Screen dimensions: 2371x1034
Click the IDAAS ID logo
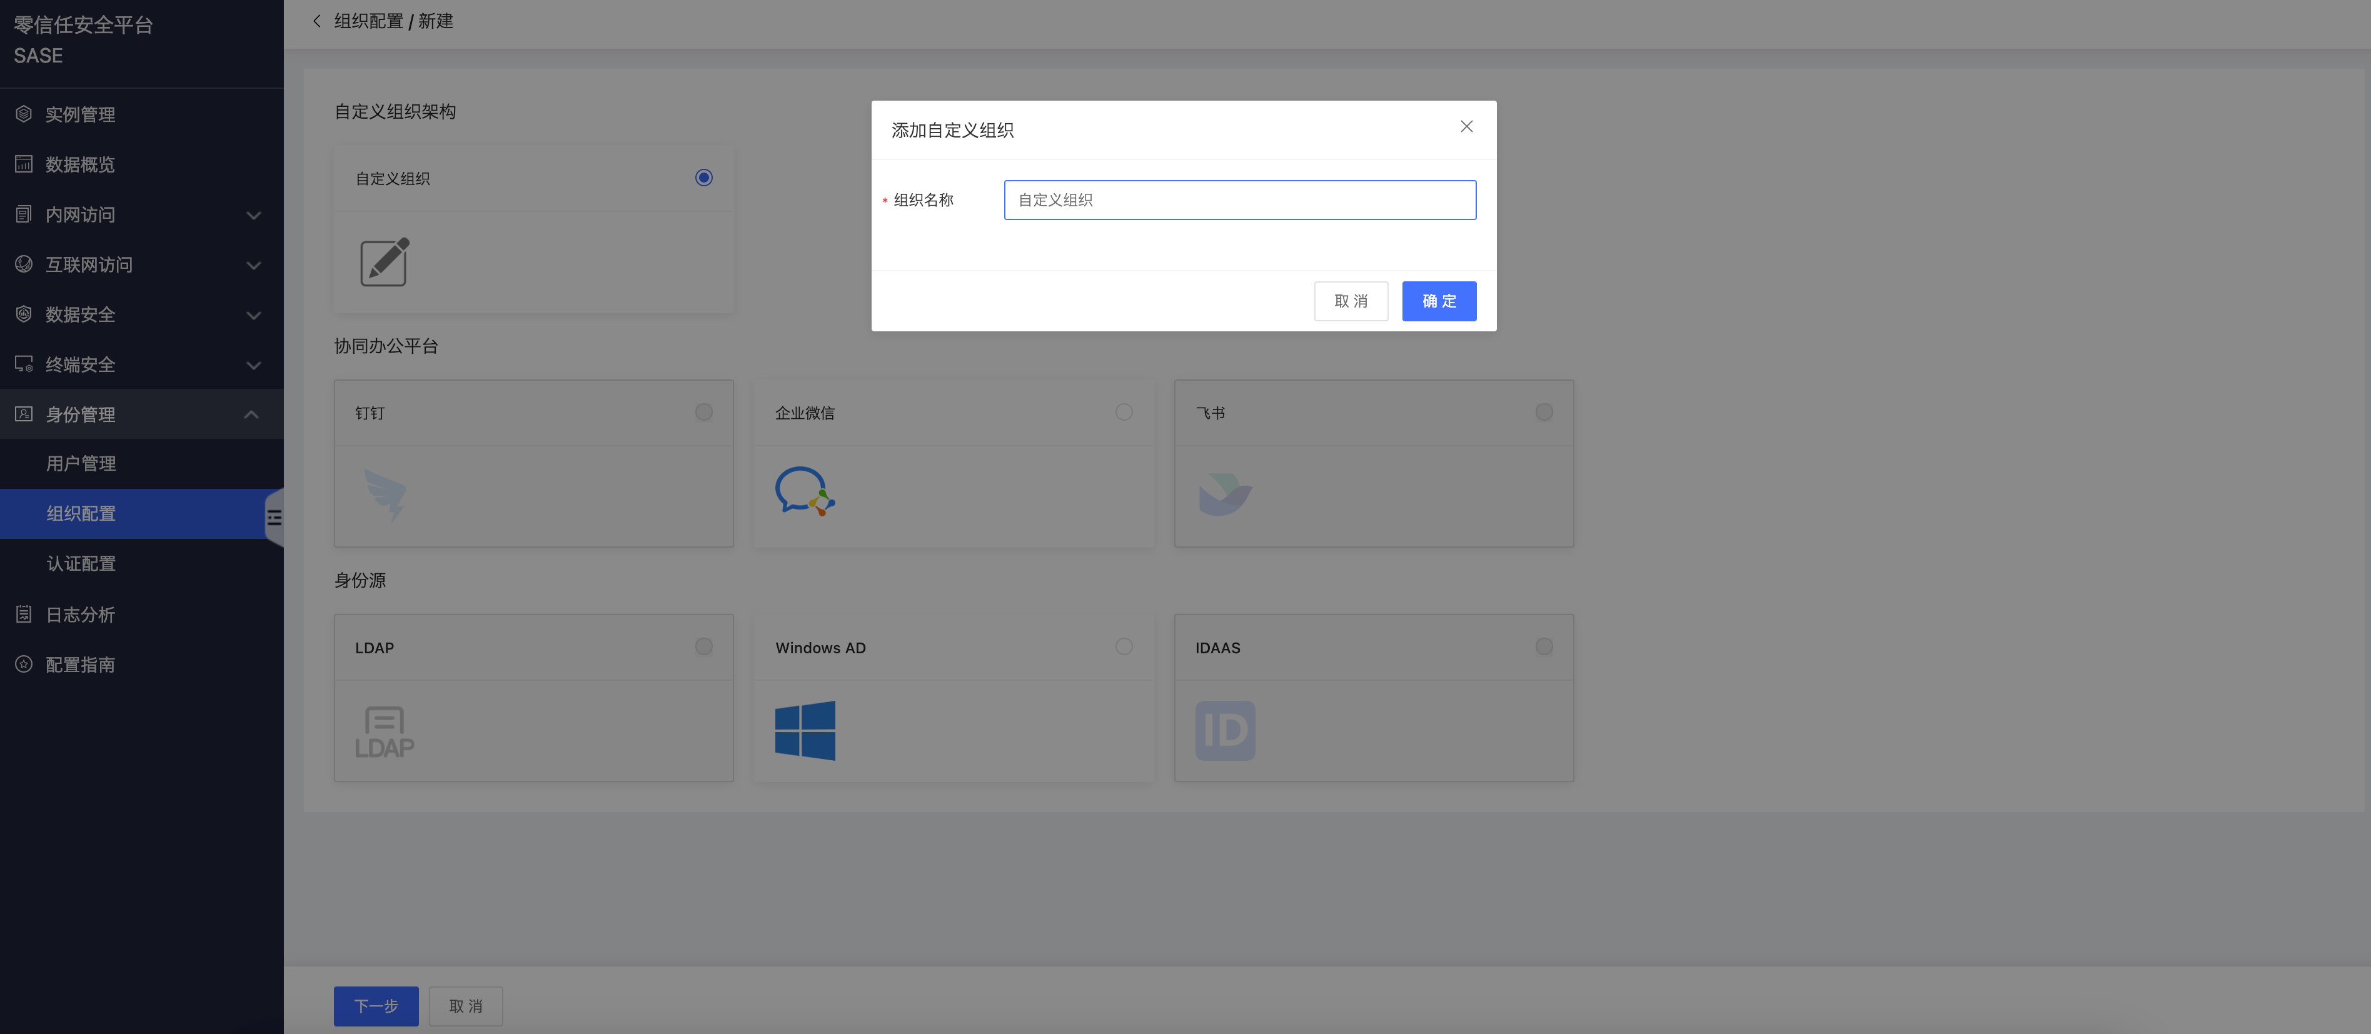coord(1225,730)
